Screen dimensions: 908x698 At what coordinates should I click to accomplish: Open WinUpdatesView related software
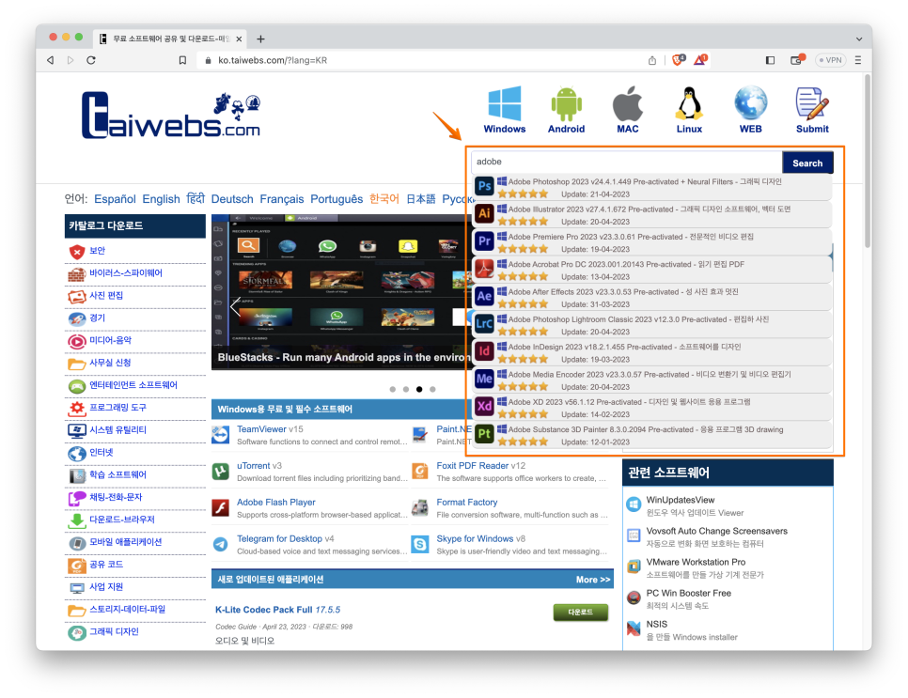[x=680, y=500]
